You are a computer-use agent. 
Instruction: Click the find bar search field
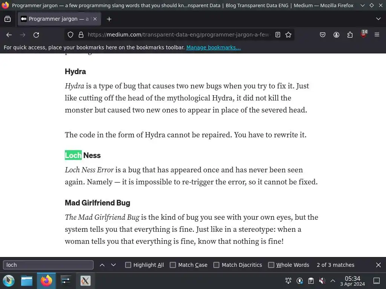tap(48, 265)
